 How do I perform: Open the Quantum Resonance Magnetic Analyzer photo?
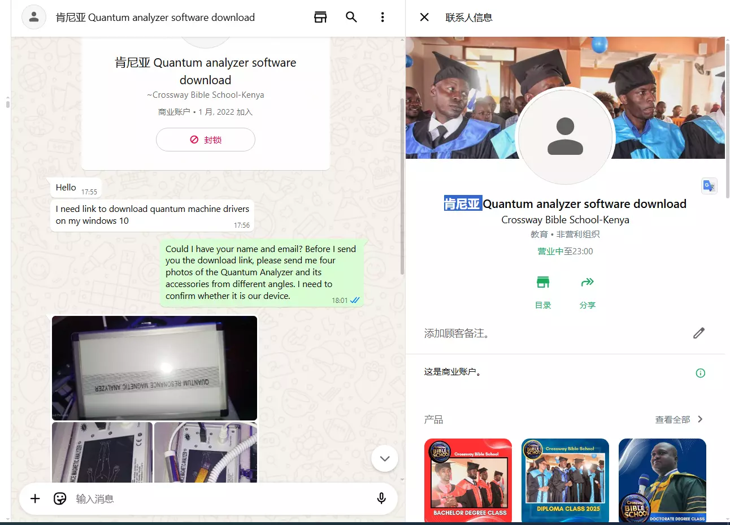point(154,367)
